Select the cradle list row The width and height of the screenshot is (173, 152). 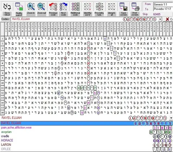coord(86,136)
